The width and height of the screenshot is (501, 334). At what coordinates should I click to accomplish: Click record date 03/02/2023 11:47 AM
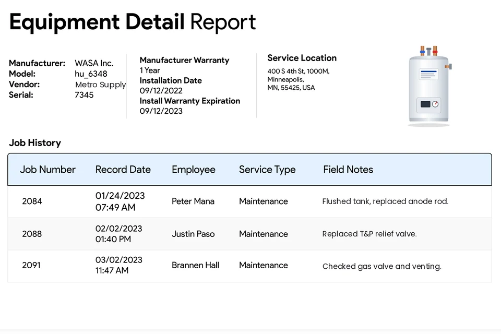(119, 265)
